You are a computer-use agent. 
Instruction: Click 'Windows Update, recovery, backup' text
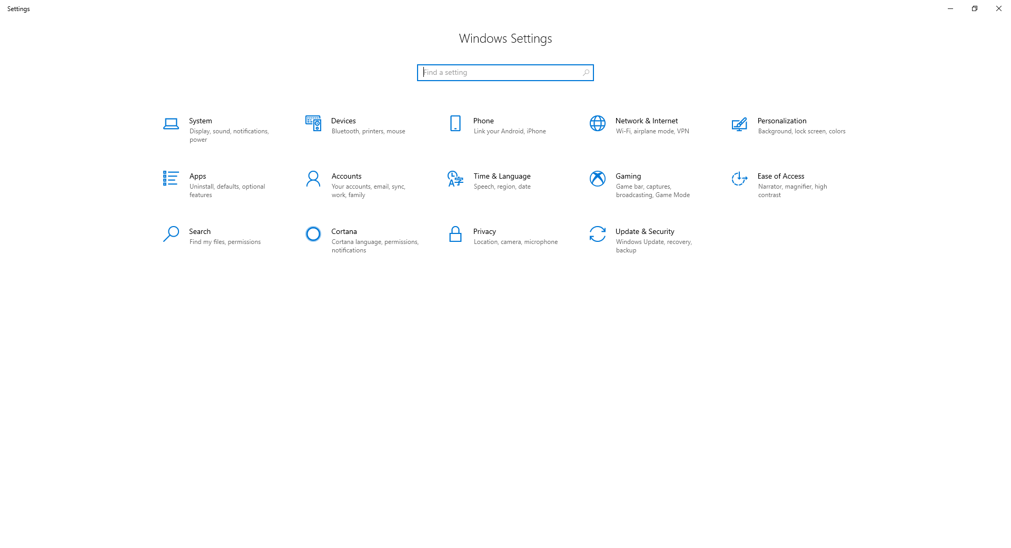[654, 246]
